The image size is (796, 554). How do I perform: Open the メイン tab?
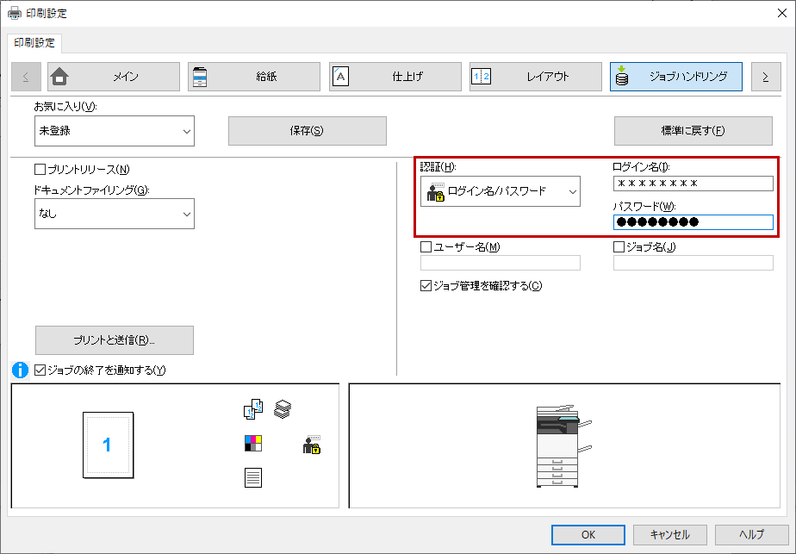click(114, 77)
